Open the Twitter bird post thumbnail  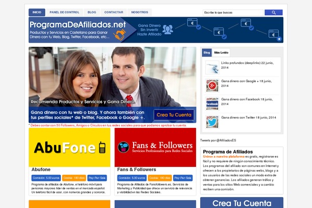pos(212,122)
